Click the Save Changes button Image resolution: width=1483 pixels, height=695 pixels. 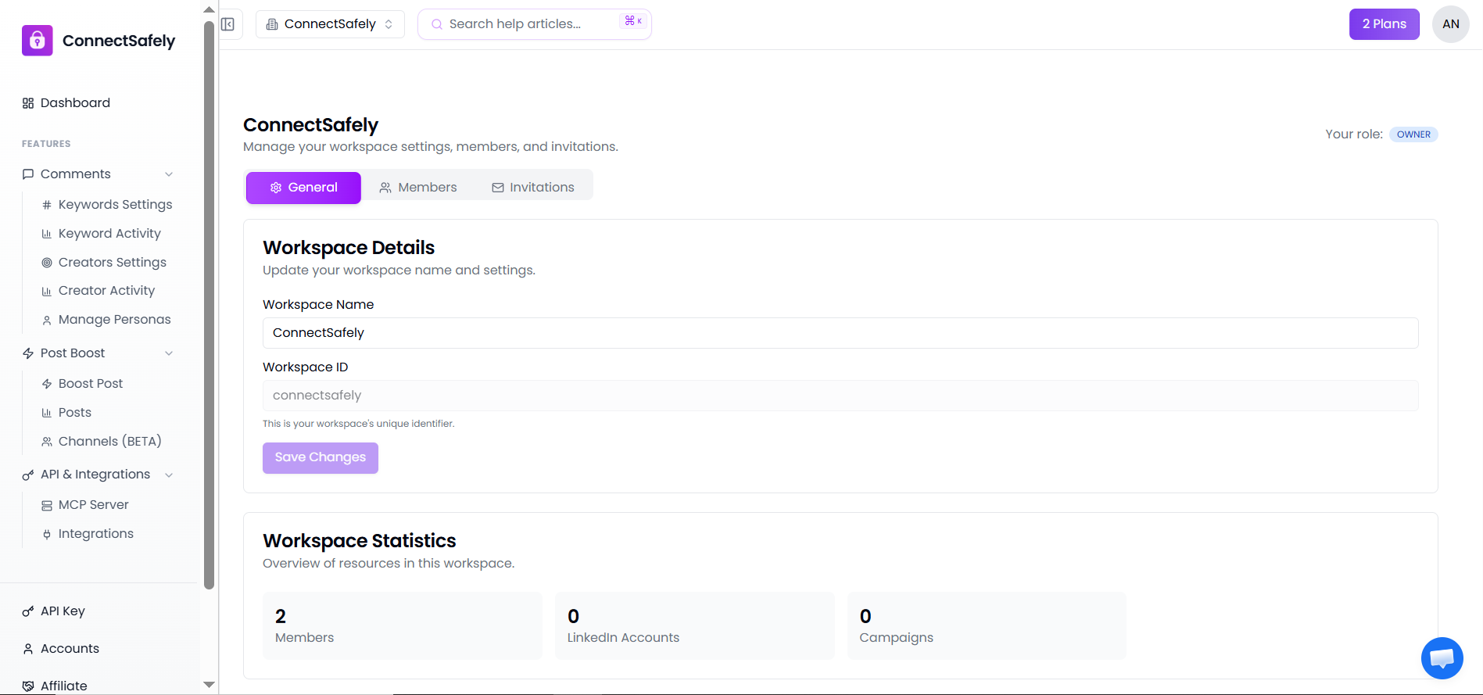pos(320,458)
